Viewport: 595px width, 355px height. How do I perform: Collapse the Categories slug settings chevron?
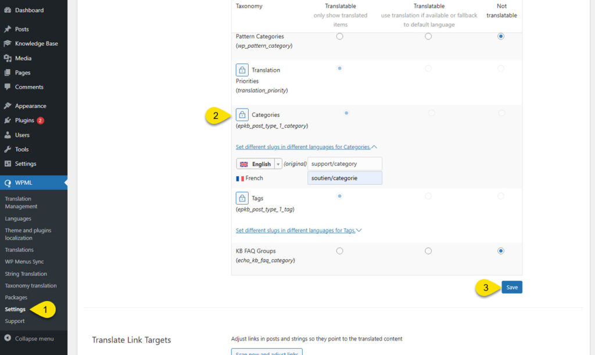[x=374, y=147]
